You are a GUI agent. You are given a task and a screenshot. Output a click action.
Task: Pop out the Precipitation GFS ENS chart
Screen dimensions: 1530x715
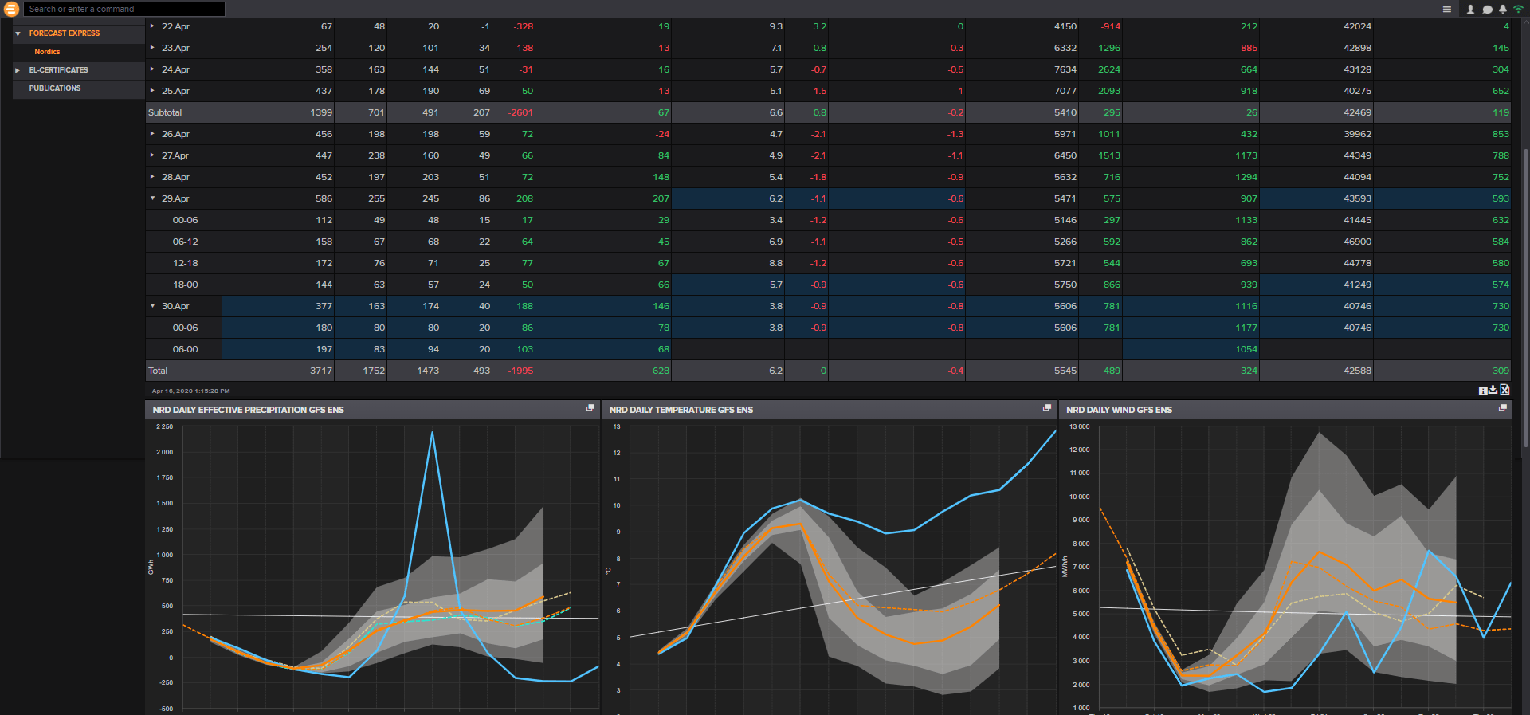pyautogui.click(x=590, y=408)
